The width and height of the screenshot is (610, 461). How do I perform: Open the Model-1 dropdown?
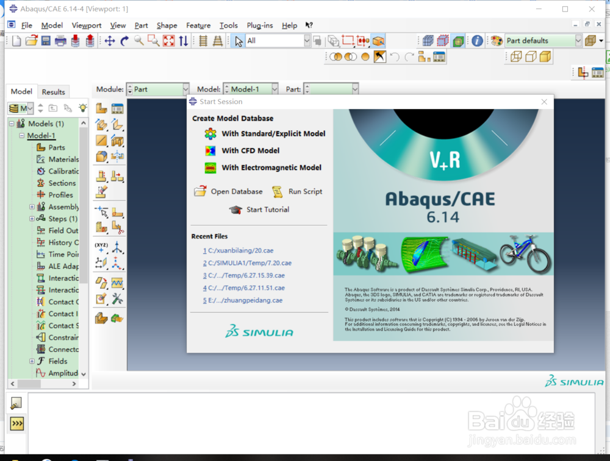pos(251,88)
